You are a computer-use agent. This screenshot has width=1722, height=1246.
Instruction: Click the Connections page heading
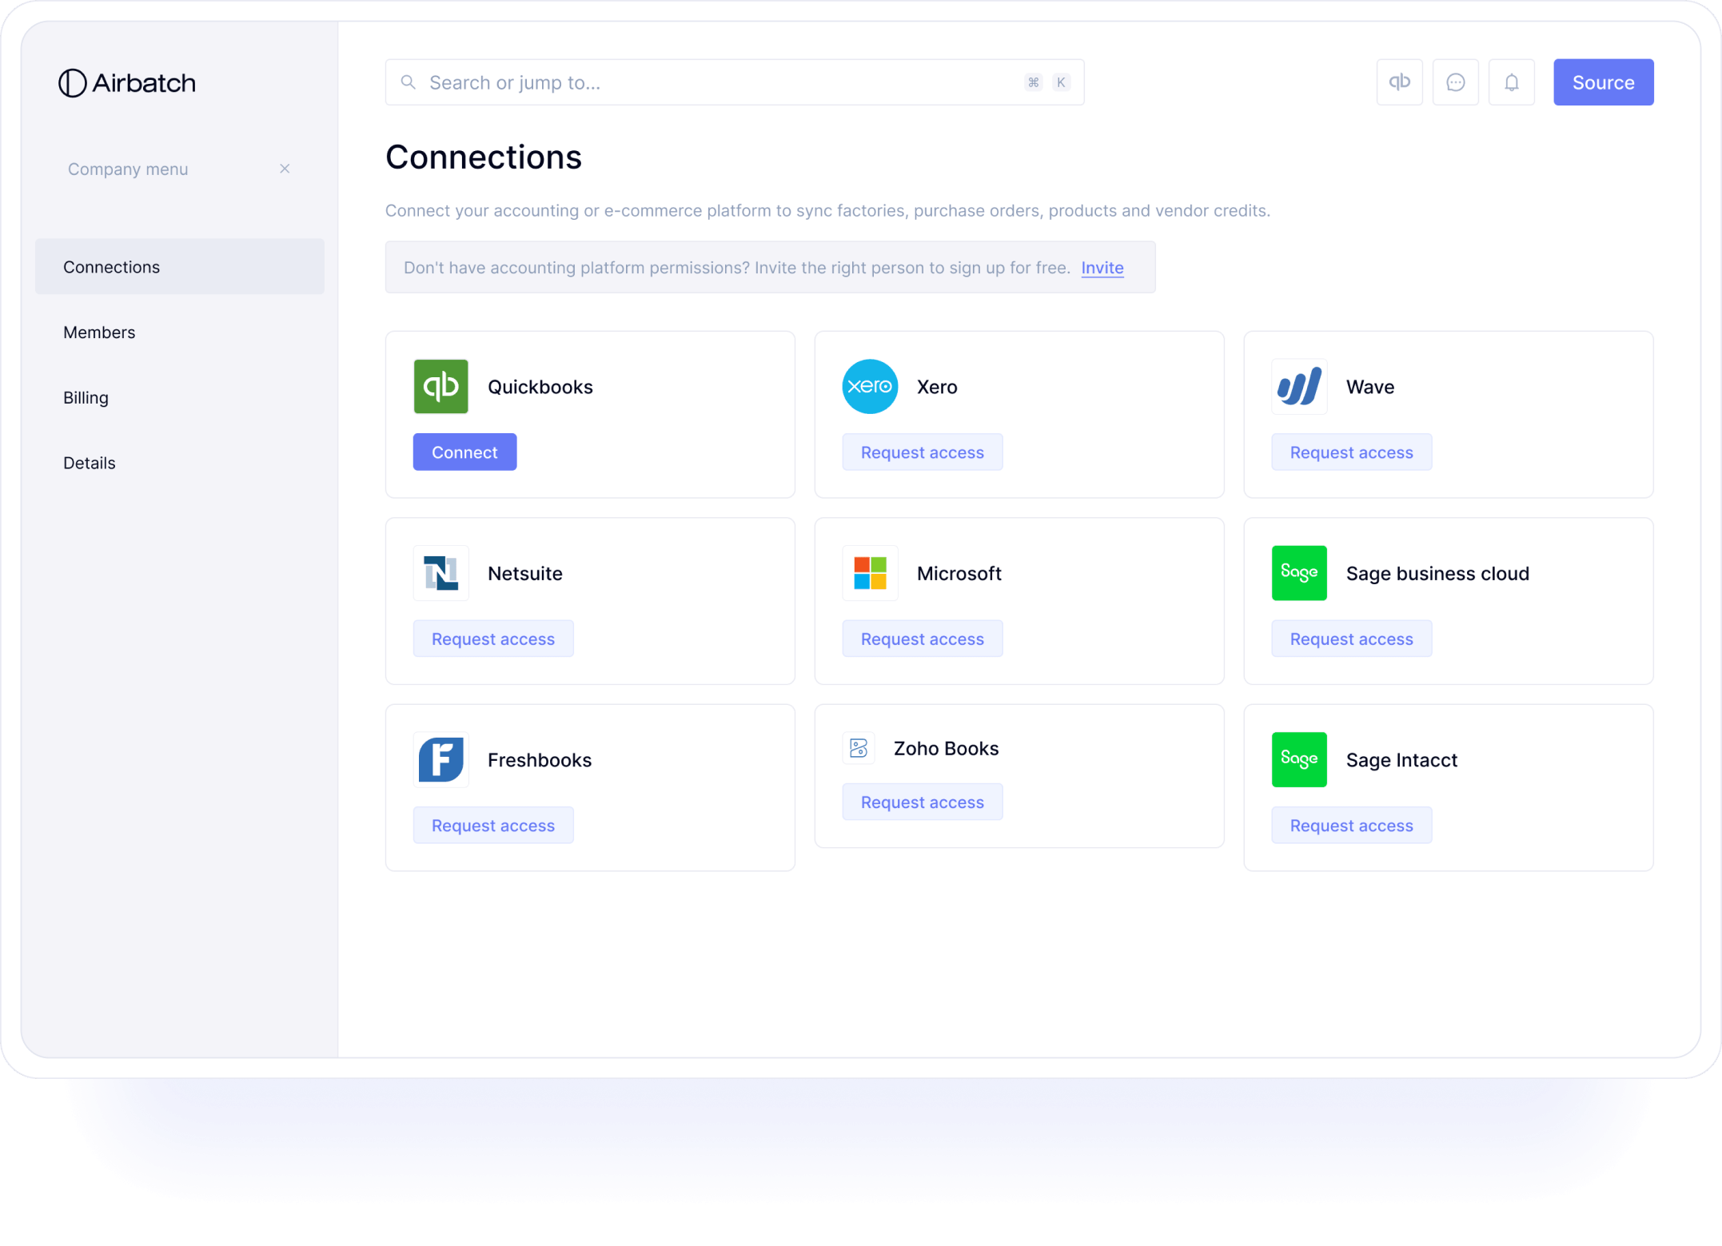click(483, 157)
